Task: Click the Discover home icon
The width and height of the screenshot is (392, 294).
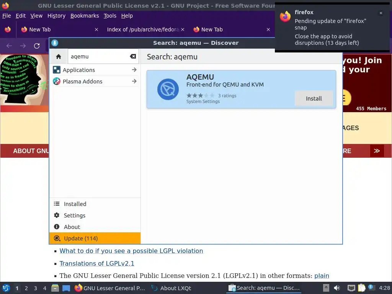Action: 59,57
